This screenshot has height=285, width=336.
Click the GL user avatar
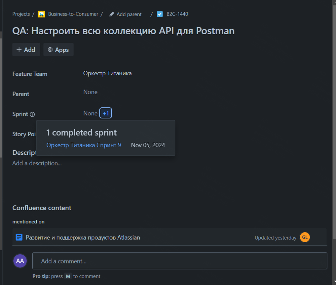point(305,237)
